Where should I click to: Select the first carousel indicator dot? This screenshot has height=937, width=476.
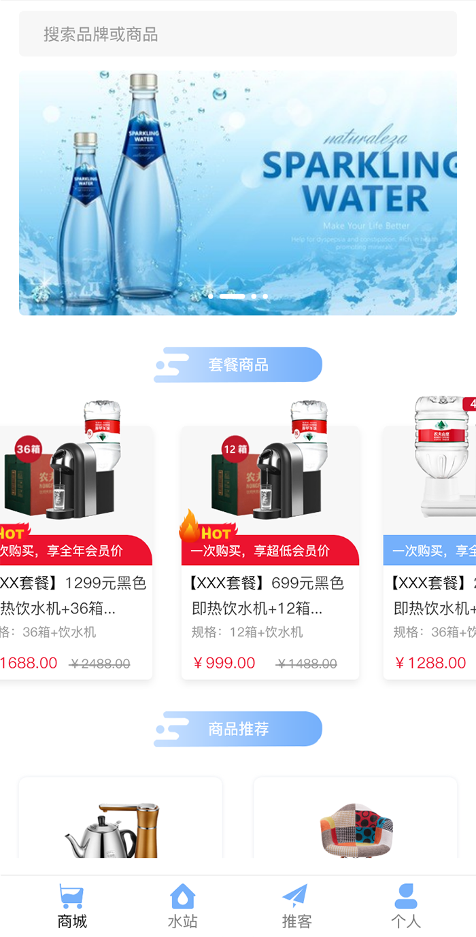[211, 296]
